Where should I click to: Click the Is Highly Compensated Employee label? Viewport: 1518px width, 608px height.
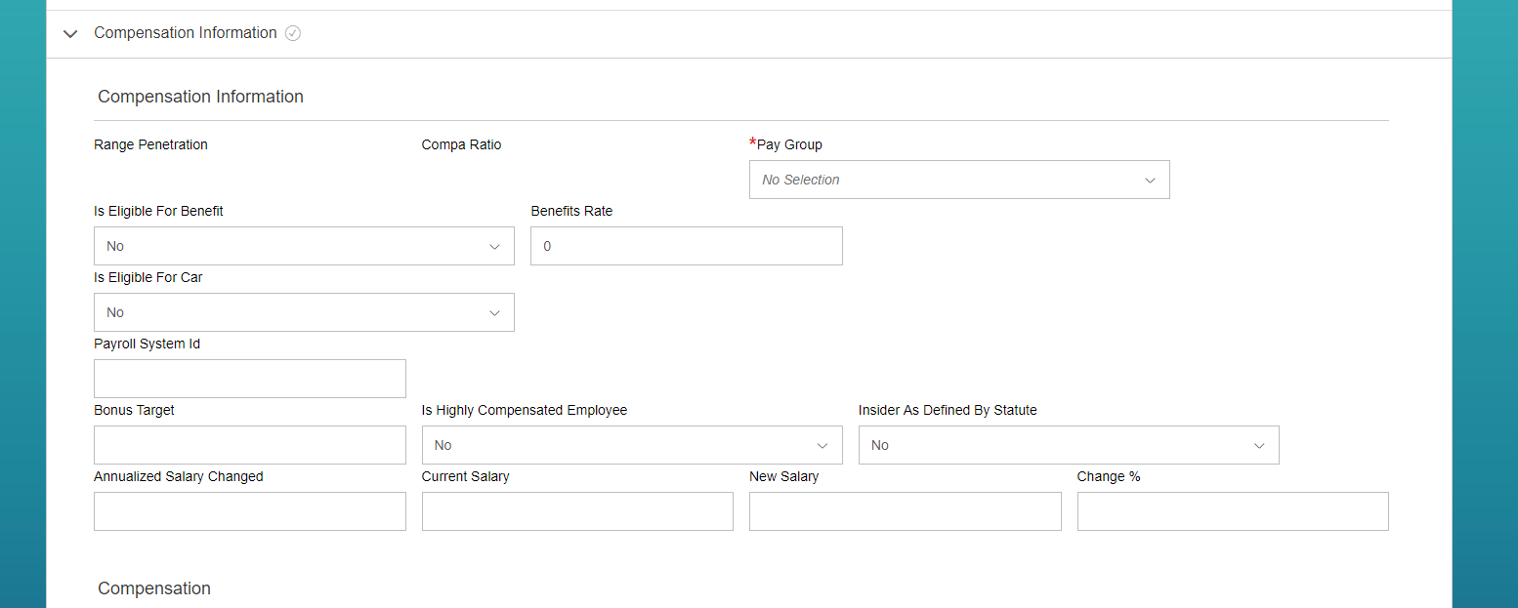click(x=525, y=410)
